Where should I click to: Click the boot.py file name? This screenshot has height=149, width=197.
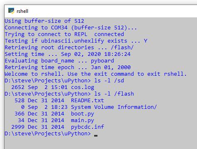pyautogui.click(x=83, y=114)
